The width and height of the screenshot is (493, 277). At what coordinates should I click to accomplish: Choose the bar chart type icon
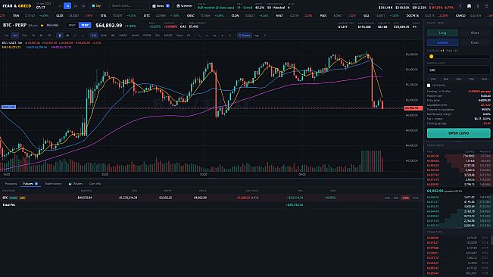(67, 36)
